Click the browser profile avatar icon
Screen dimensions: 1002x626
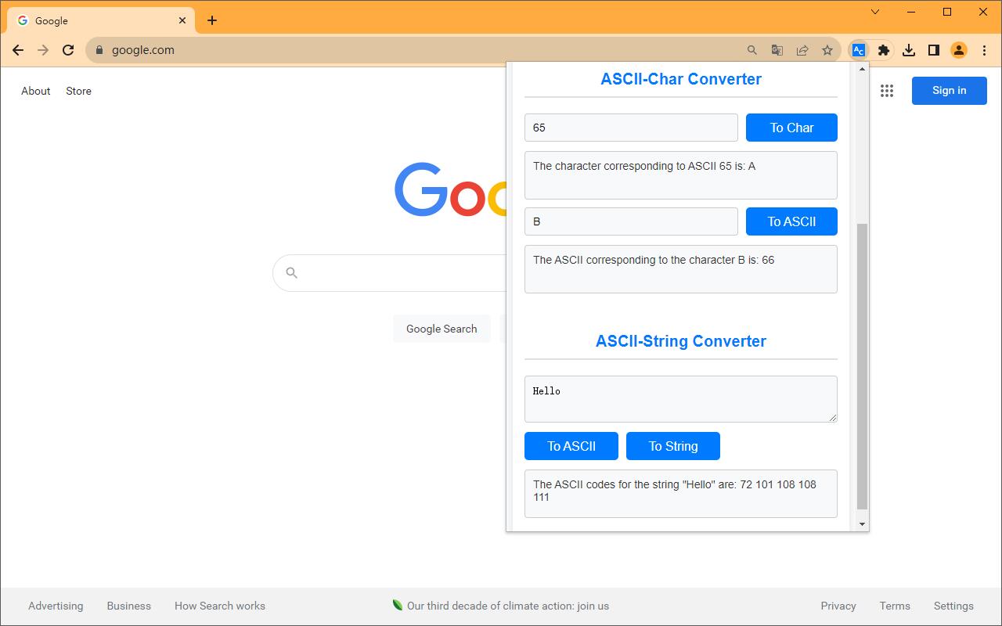click(x=959, y=49)
